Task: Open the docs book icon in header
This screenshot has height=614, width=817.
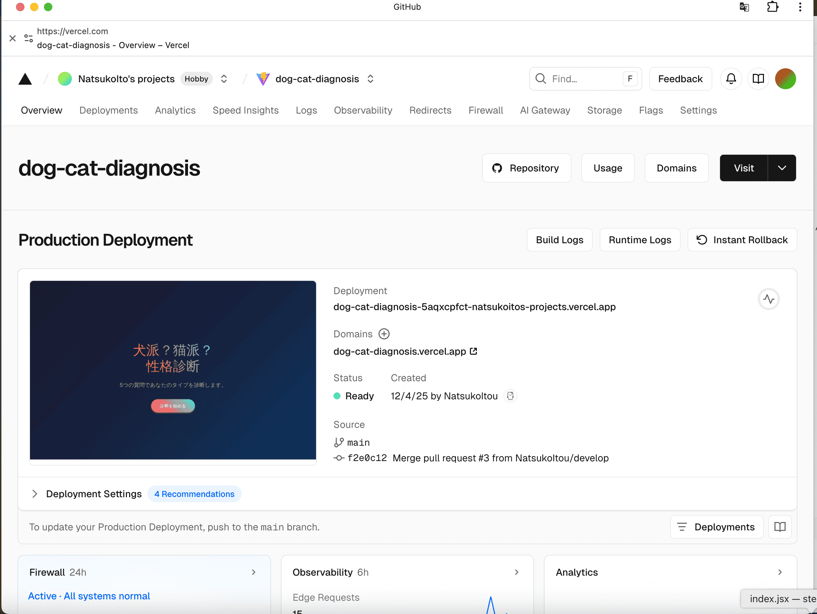Action: [758, 79]
